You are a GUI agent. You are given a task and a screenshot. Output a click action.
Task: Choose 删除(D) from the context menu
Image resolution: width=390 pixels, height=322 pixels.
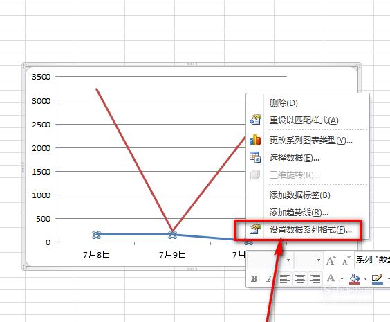point(308,102)
